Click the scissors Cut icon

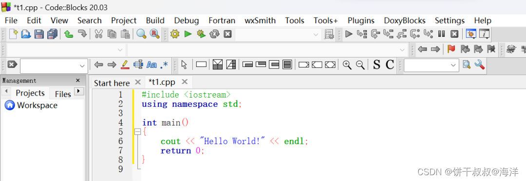[98, 34]
